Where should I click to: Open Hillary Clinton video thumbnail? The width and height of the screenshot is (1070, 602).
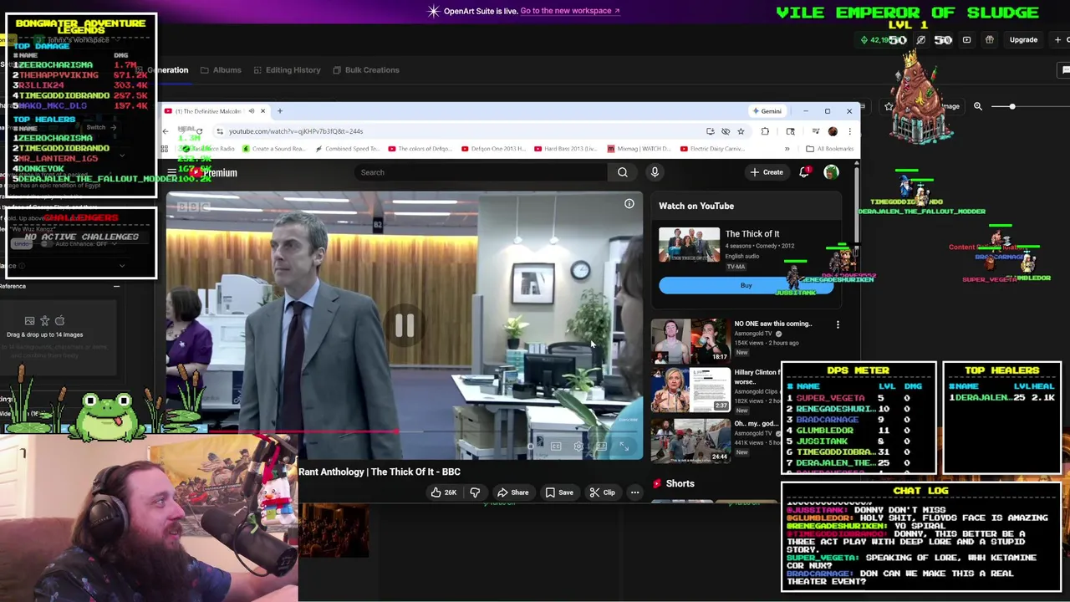[x=690, y=390]
